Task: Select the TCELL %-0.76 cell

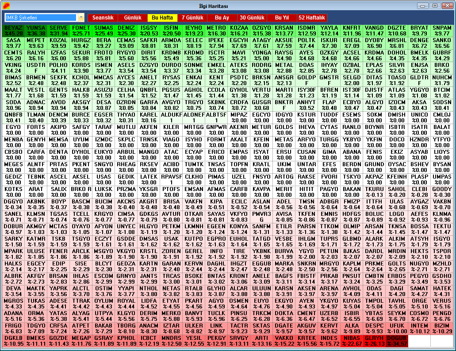Action: (81, 217)
